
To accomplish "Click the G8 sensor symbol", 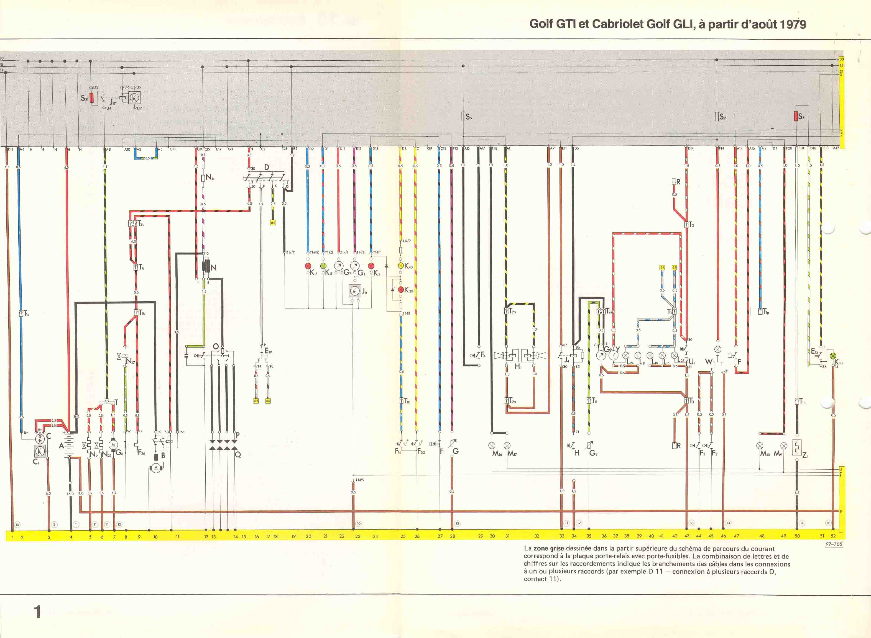I will [589, 445].
